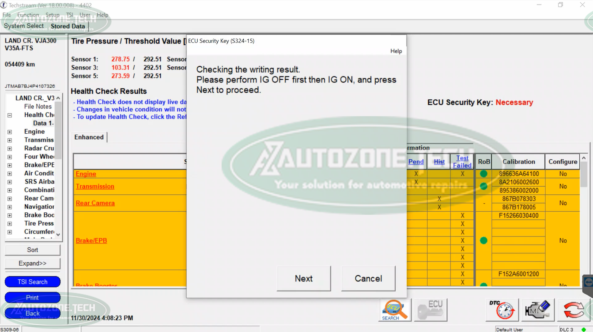This screenshot has width=593, height=332.
Task: Collapse the Health Check tree node
Action: tap(9, 115)
